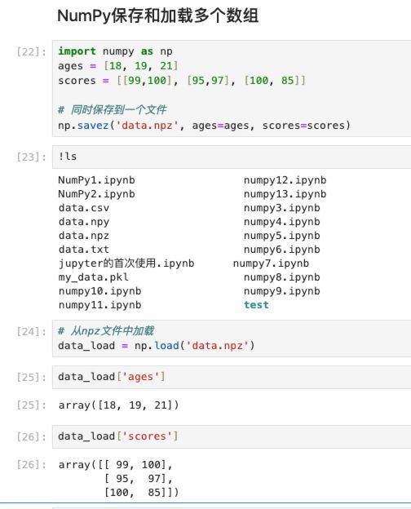
Task: Click 'my_data.pkl' in the ls output
Action: [94, 277]
